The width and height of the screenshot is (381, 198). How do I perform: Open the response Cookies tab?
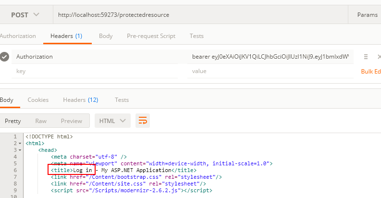pyautogui.click(x=38, y=100)
